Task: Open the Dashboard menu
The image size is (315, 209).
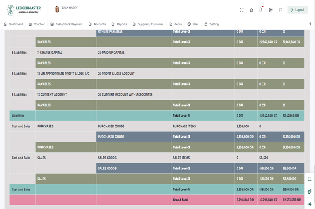Action: click(x=14, y=24)
